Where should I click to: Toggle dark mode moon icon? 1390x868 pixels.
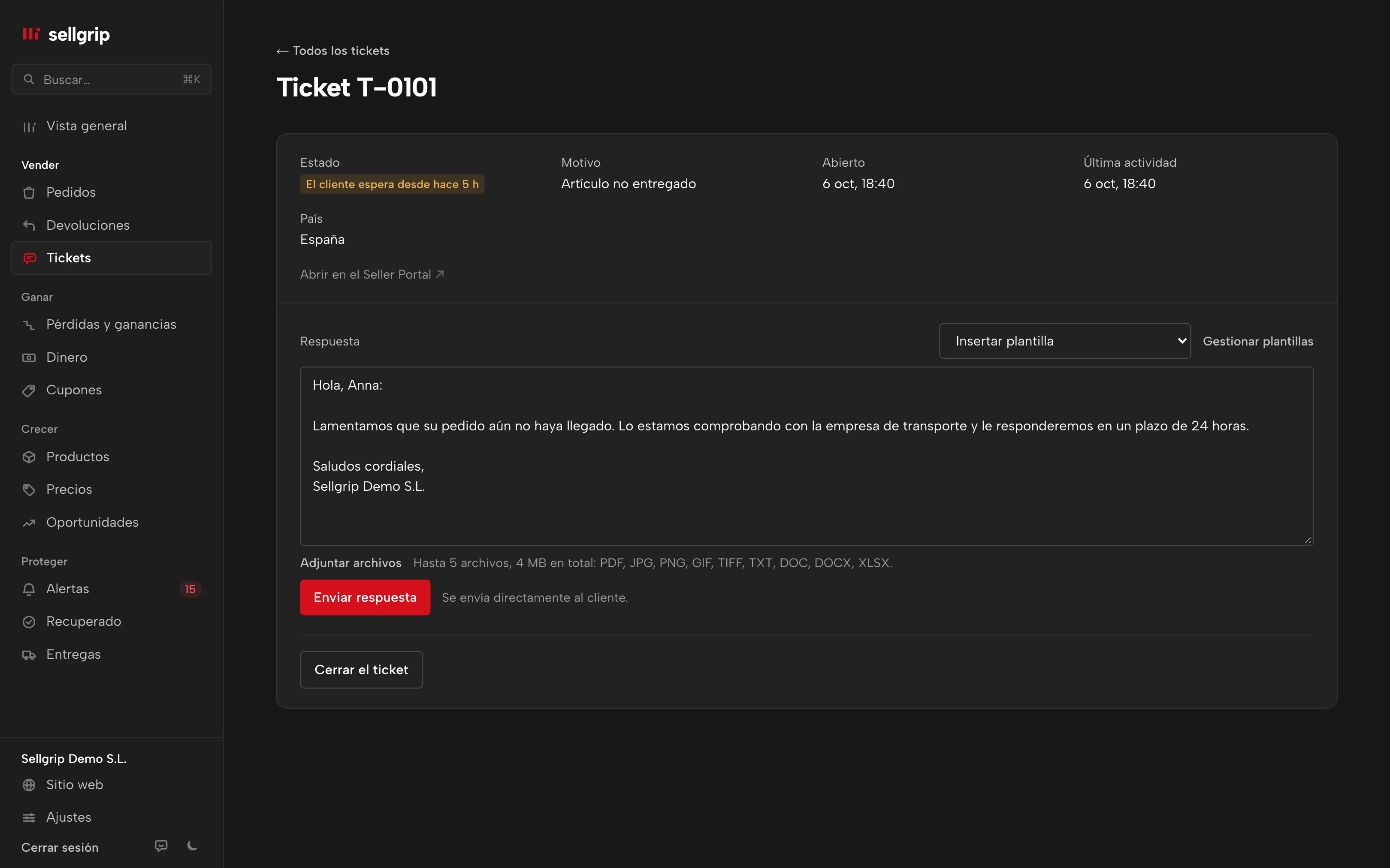pyautogui.click(x=193, y=846)
